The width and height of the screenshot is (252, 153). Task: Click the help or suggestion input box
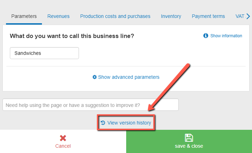[91, 105]
